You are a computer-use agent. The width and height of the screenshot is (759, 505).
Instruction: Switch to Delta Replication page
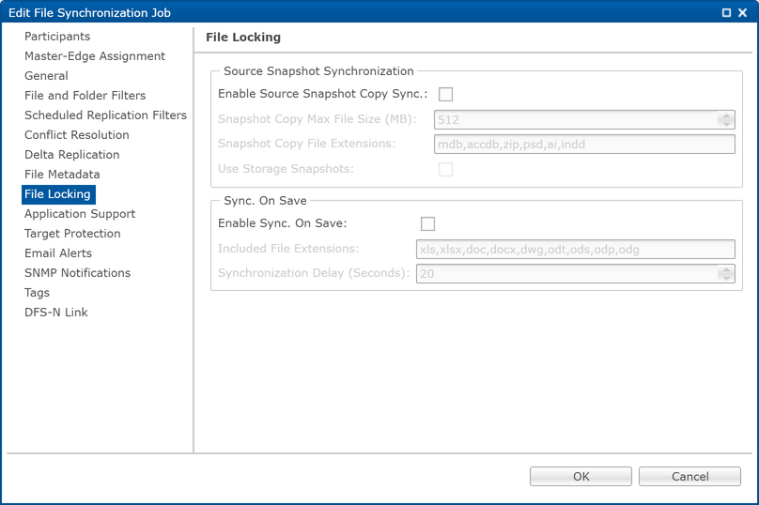71,155
